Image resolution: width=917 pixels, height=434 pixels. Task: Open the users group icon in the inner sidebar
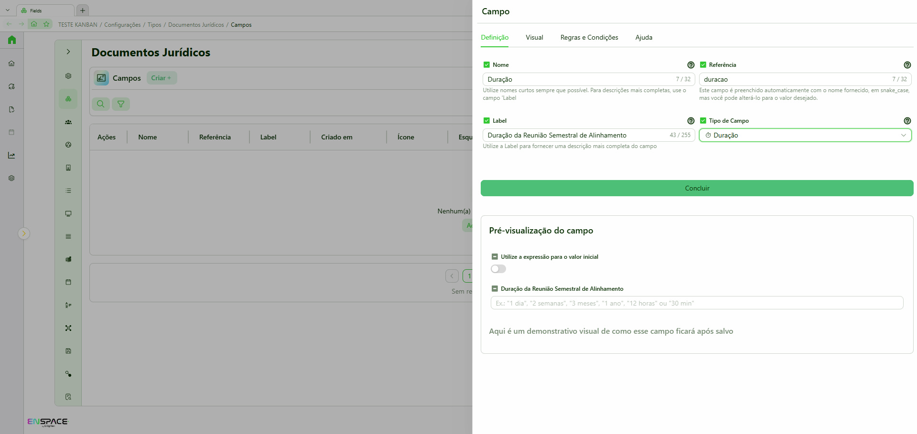(x=68, y=122)
